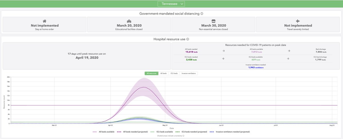343x139 pixels.
Task: Click the 17 days until peak resource use text
Action: [87, 54]
